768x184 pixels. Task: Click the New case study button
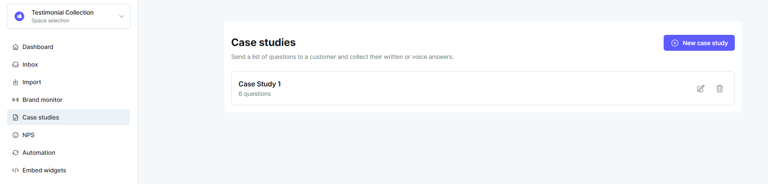(x=699, y=43)
